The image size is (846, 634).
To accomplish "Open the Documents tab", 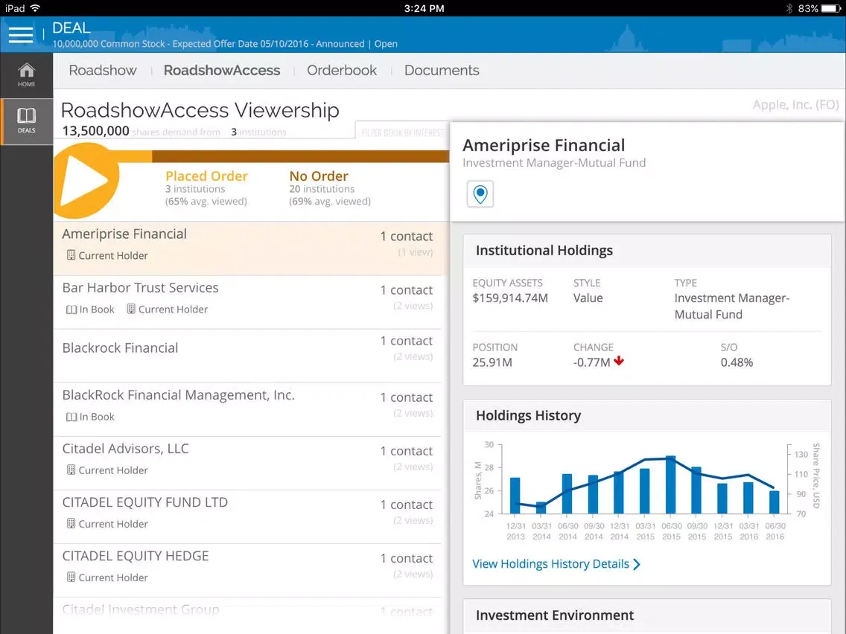I will 442,71.
